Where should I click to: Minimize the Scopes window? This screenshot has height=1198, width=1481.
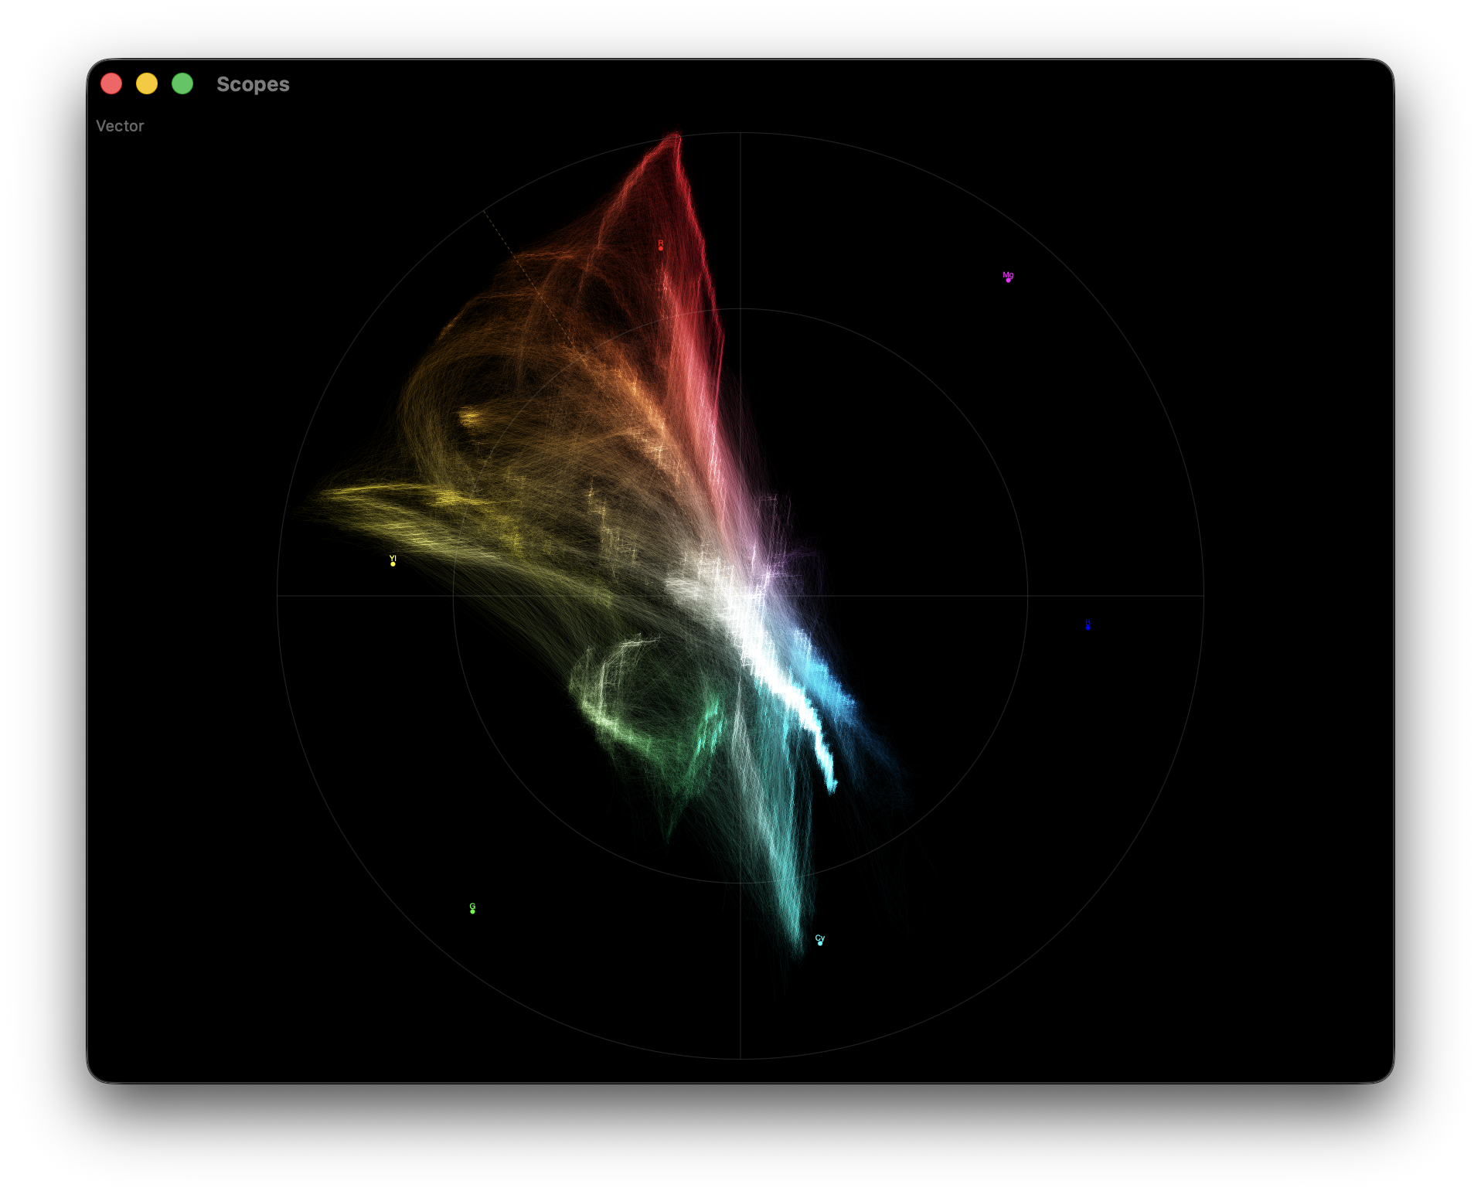coord(147,83)
